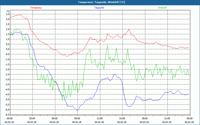Viewport: 200px width, 125px height.
Task: Click the 04.02.18 date under 12:00
Action: [x=99, y=122]
